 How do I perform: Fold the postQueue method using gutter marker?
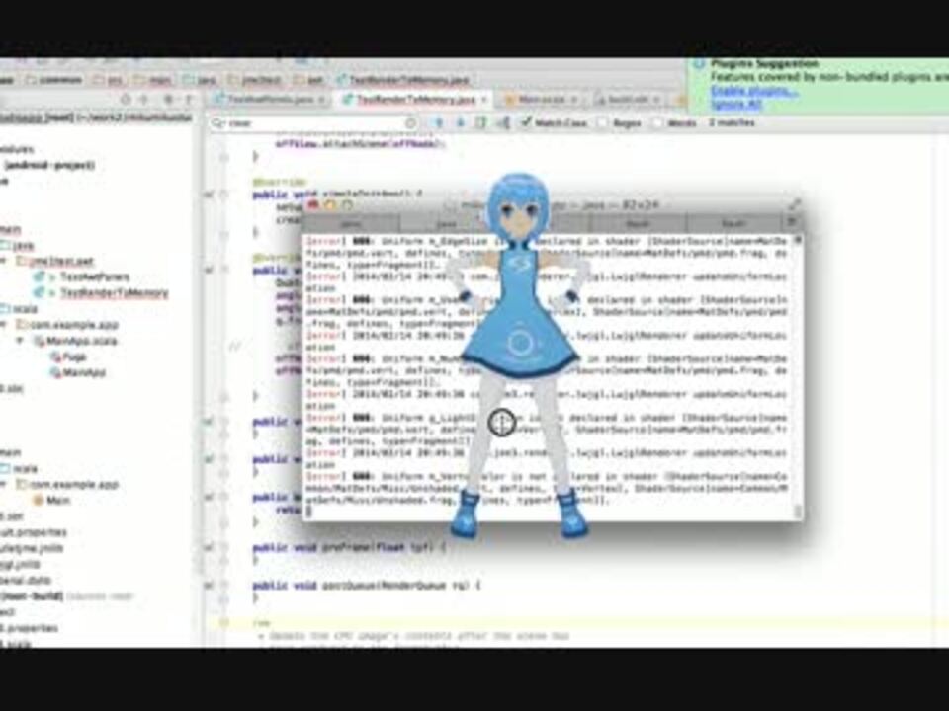224,586
